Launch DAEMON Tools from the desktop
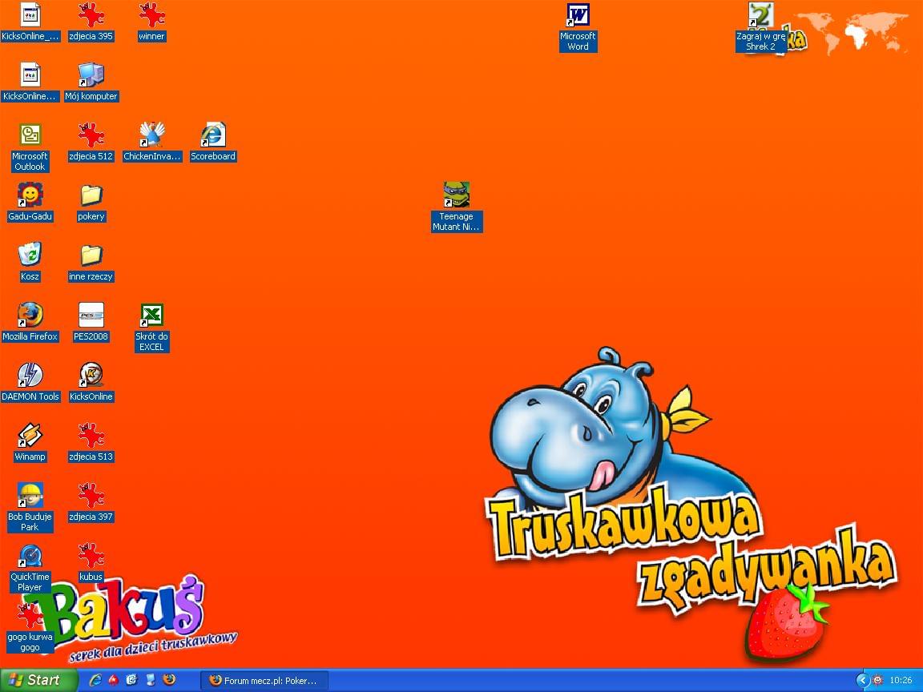Viewport: 923px width, 692px height. pos(30,382)
